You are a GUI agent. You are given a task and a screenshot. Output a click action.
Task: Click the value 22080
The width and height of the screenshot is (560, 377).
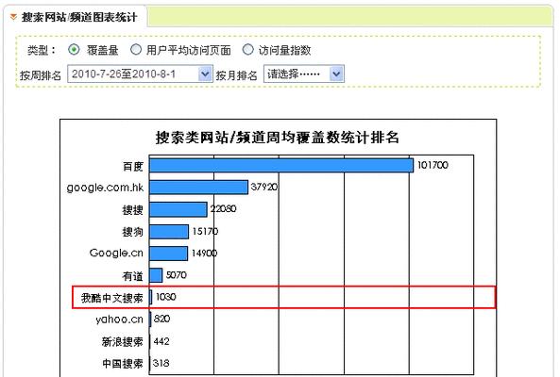[x=223, y=209]
